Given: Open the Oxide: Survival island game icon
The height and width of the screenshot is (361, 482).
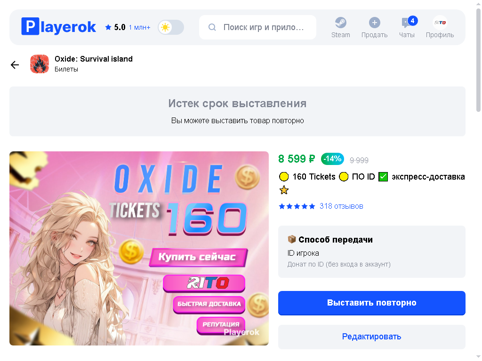Looking at the screenshot, I should [x=40, y=64].
